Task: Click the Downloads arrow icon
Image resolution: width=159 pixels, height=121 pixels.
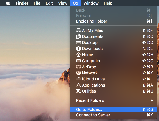Action: (x=78, y=49)
